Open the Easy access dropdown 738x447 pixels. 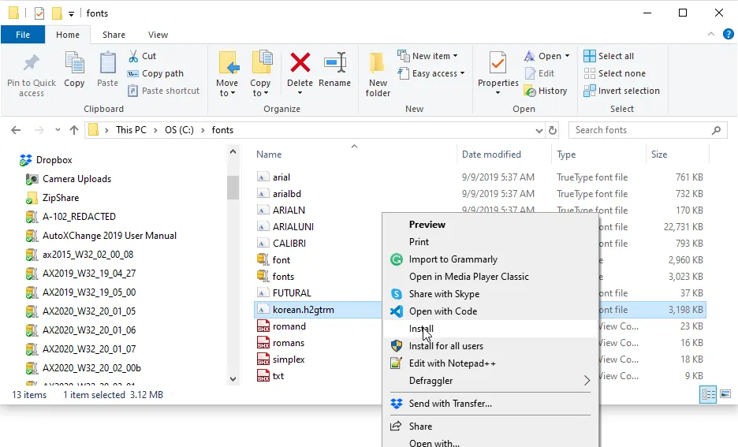pyautogui.click(x=431, y=73)
